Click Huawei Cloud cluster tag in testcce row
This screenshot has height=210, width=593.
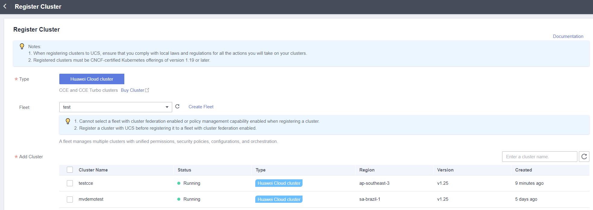coord(279,183)
